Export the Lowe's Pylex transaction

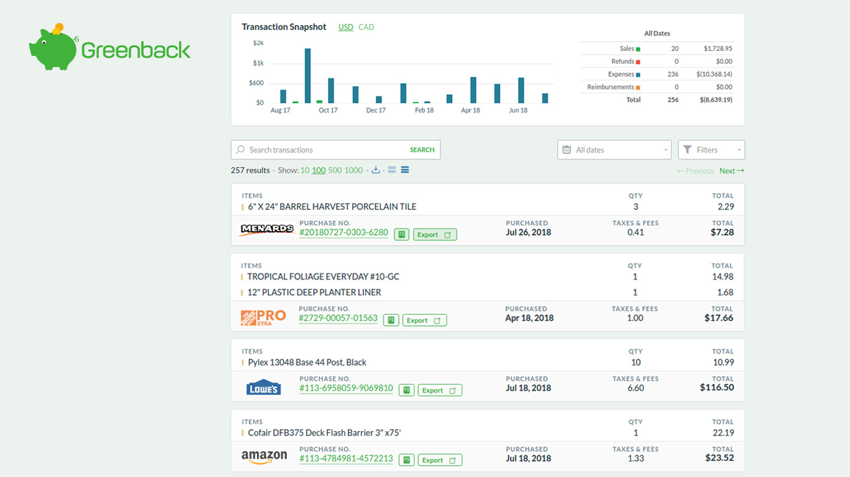(440, 390)
